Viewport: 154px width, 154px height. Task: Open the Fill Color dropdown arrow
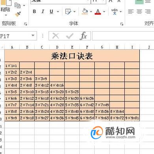click(x=91, y=12)
